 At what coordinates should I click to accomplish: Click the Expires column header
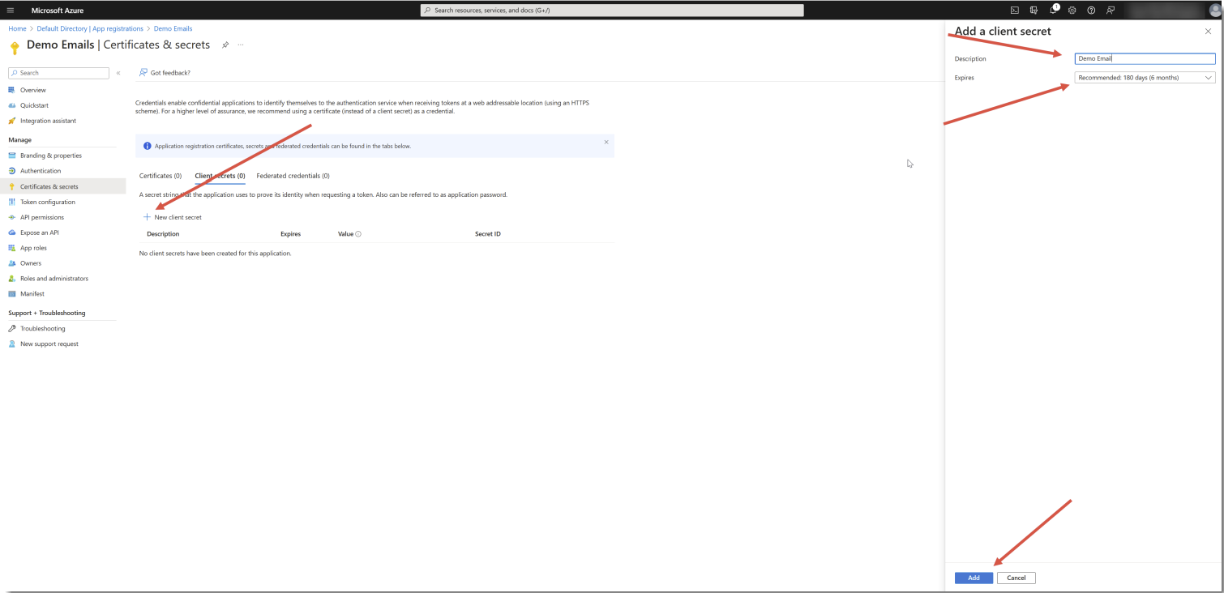[290, 234]
